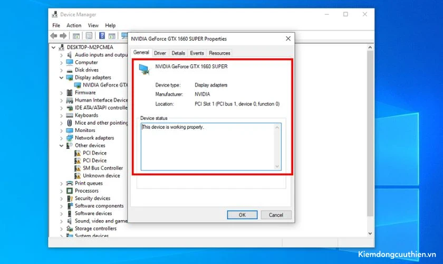Click Device Manager scrollbar down arrow
The width and height of the screenshot is (443, 264).
[370, 233]
